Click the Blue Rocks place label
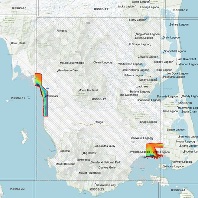Screen dimensions: 198x198 (x=18, y=43)
